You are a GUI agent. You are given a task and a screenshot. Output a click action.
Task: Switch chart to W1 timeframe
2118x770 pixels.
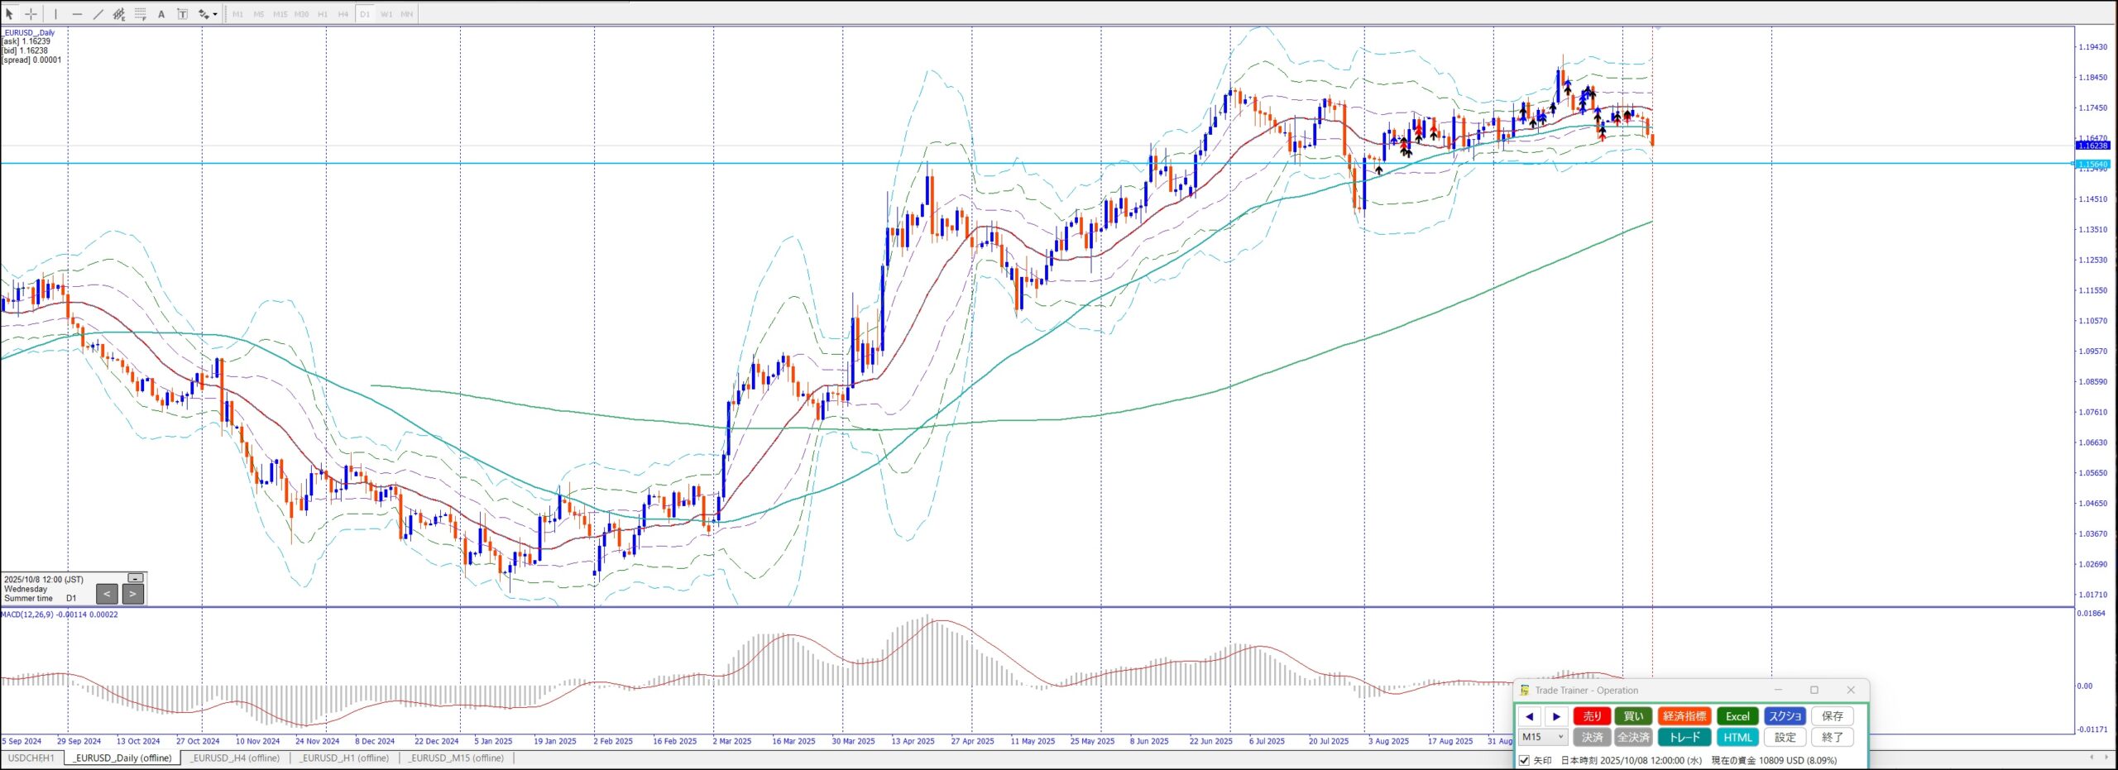[x=386, y=14]
